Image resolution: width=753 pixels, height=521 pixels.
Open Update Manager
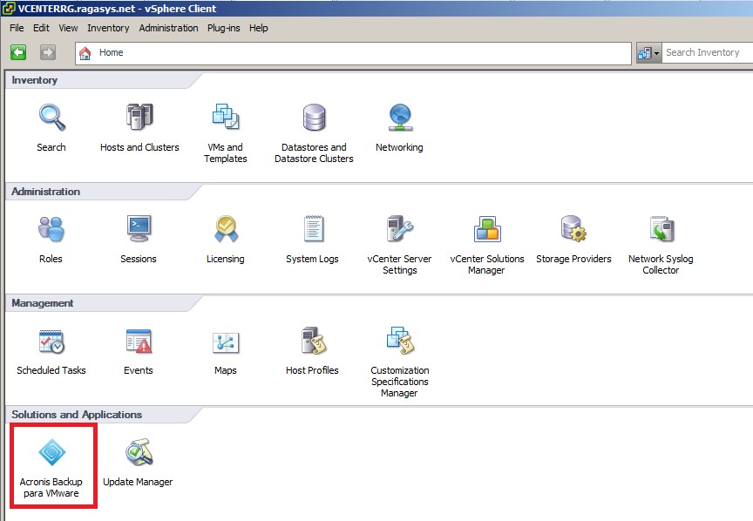point(138,452)
